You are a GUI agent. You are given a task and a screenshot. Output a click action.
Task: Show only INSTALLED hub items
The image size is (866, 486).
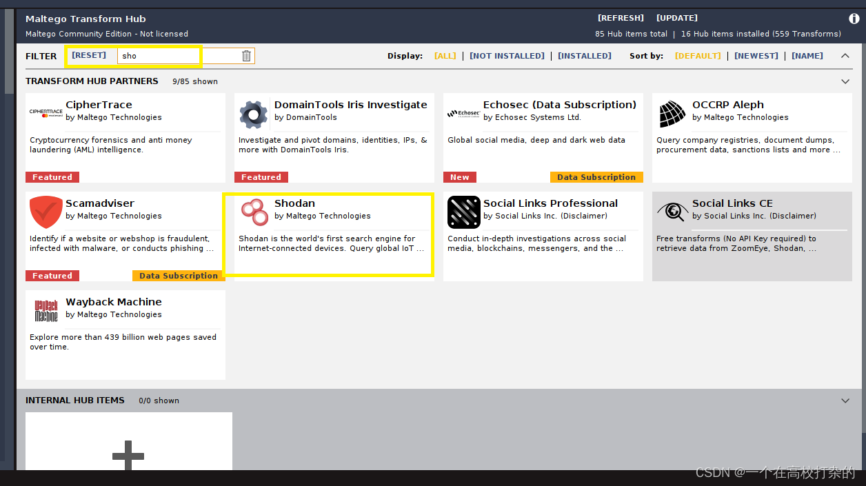pyautogui.click(x=585, y=56)
